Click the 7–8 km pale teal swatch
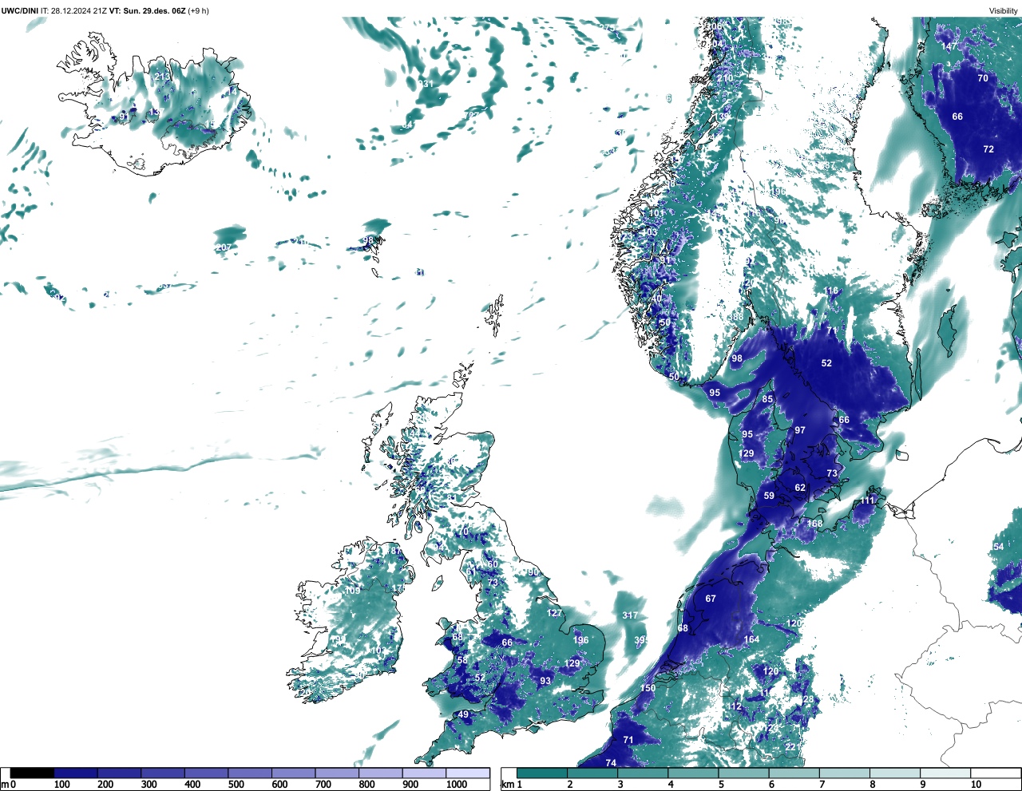 (845, 773)
